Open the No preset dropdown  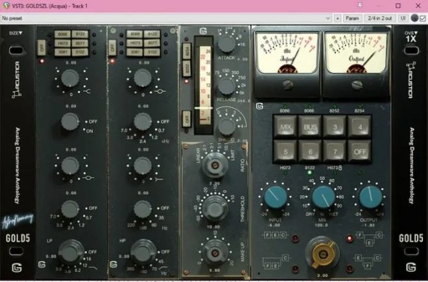click(x=166, y=18)
